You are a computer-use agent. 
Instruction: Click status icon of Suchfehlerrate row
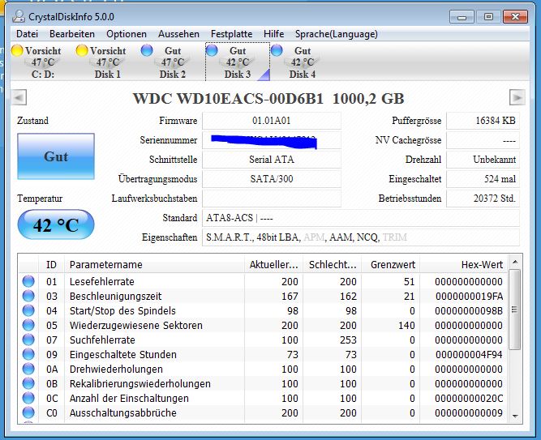28,340
